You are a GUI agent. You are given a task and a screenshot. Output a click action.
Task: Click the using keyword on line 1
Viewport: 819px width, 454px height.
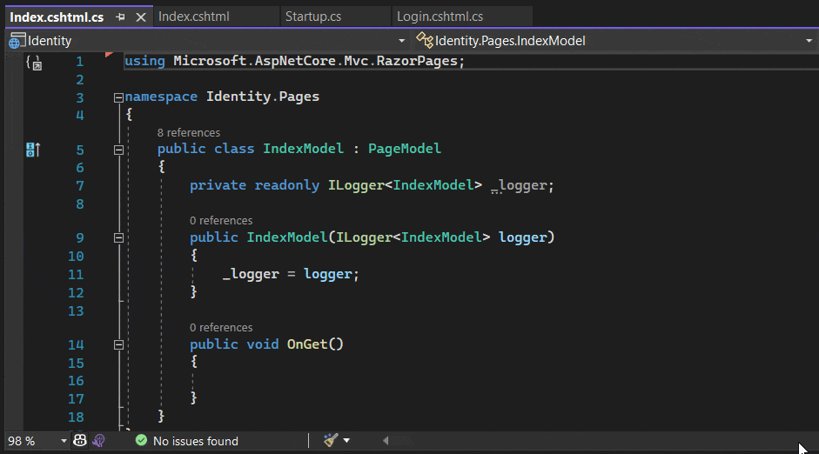(144, 61)
